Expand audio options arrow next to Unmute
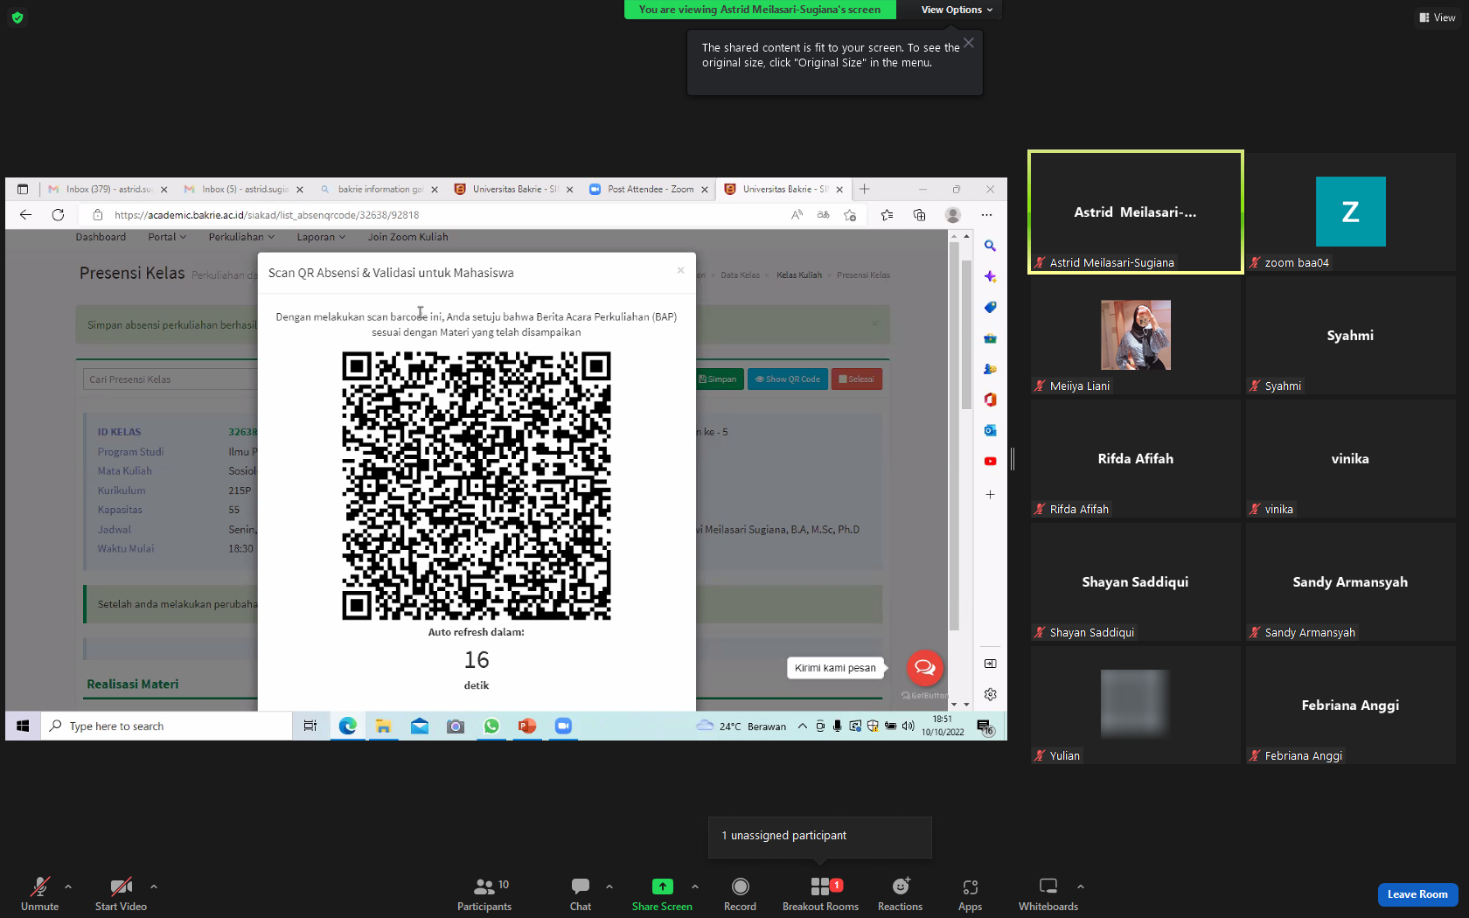 pos(68,887)
